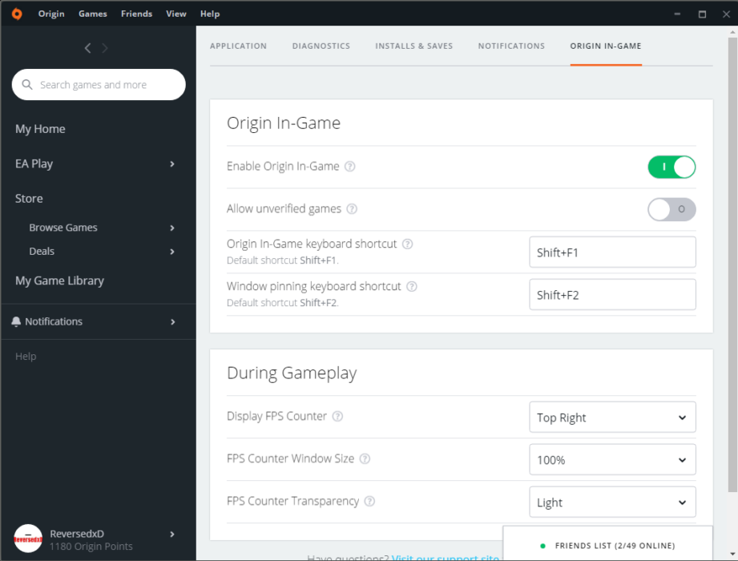Screen dimensions: 738x561
Task: Click the Origin logo in the title bar
Action: (x=16, y=14)
